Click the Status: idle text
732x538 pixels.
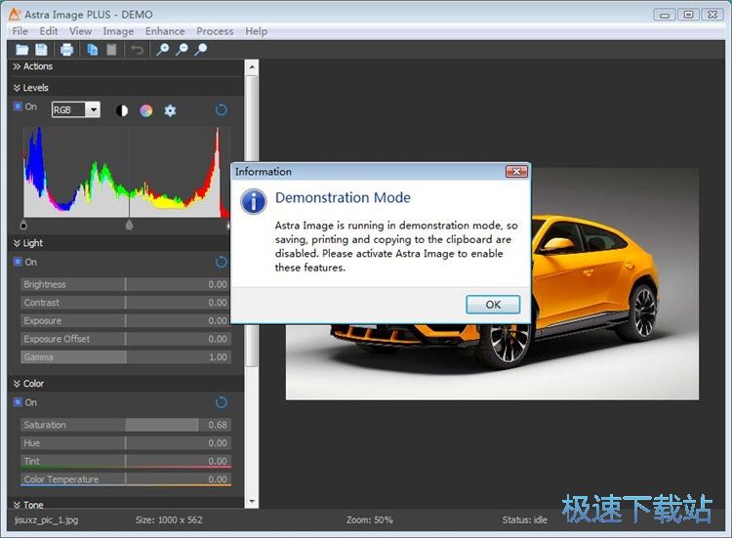pos(525,519)
